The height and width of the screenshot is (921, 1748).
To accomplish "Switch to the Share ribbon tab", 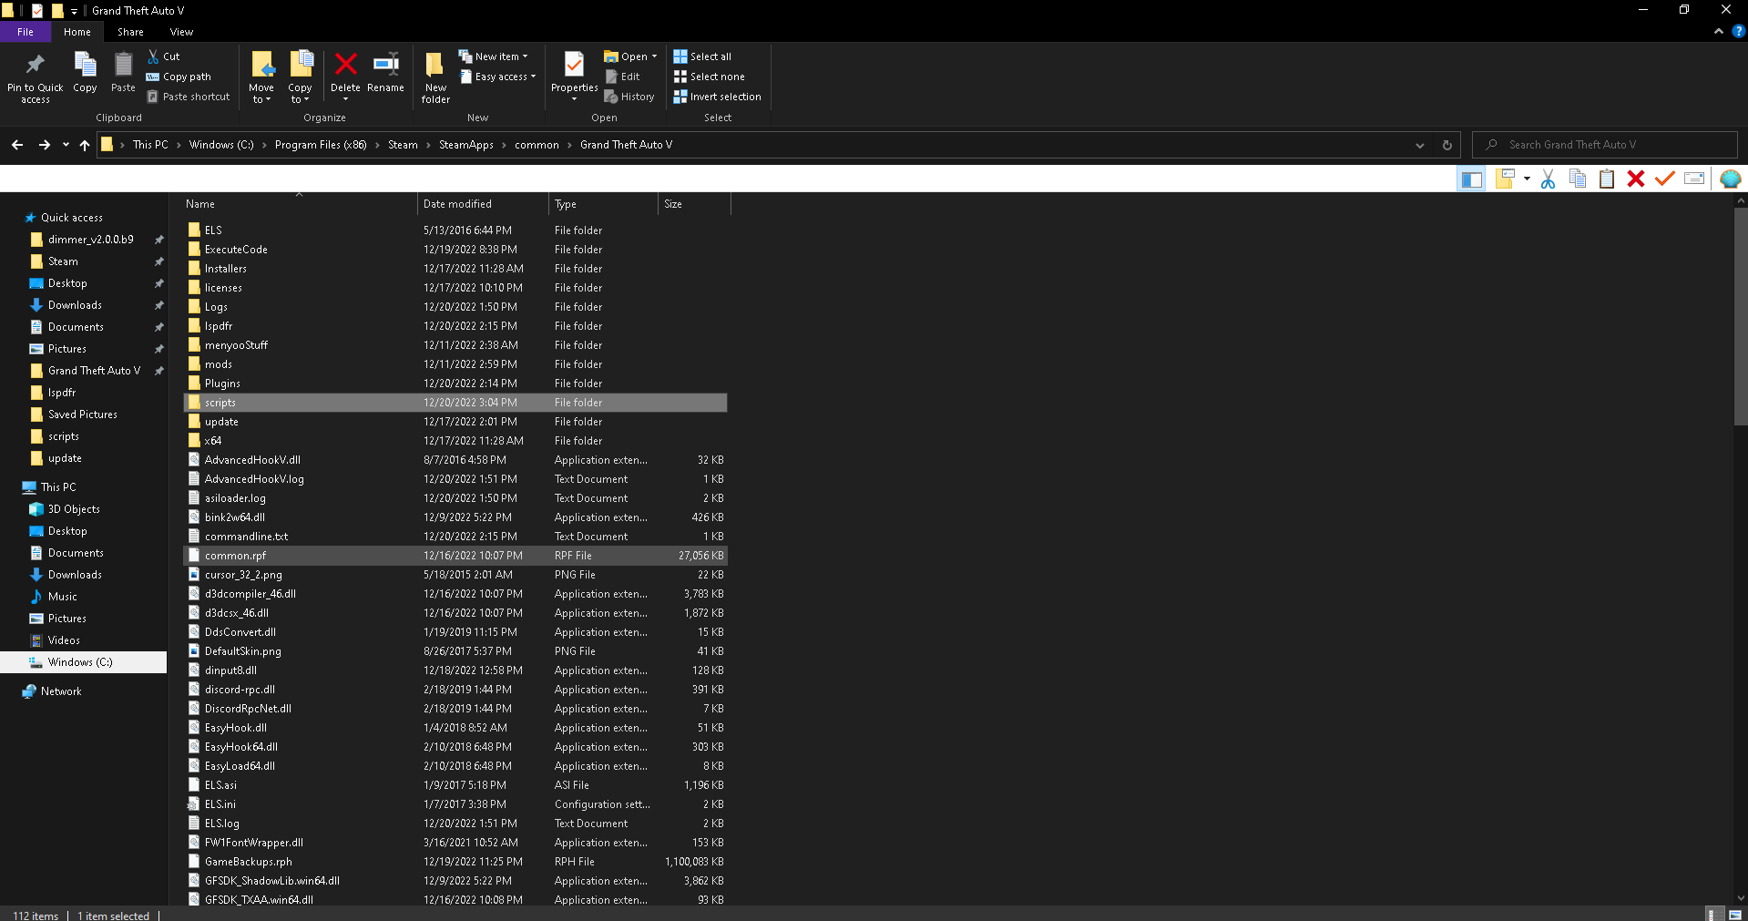I will point(130,32).
